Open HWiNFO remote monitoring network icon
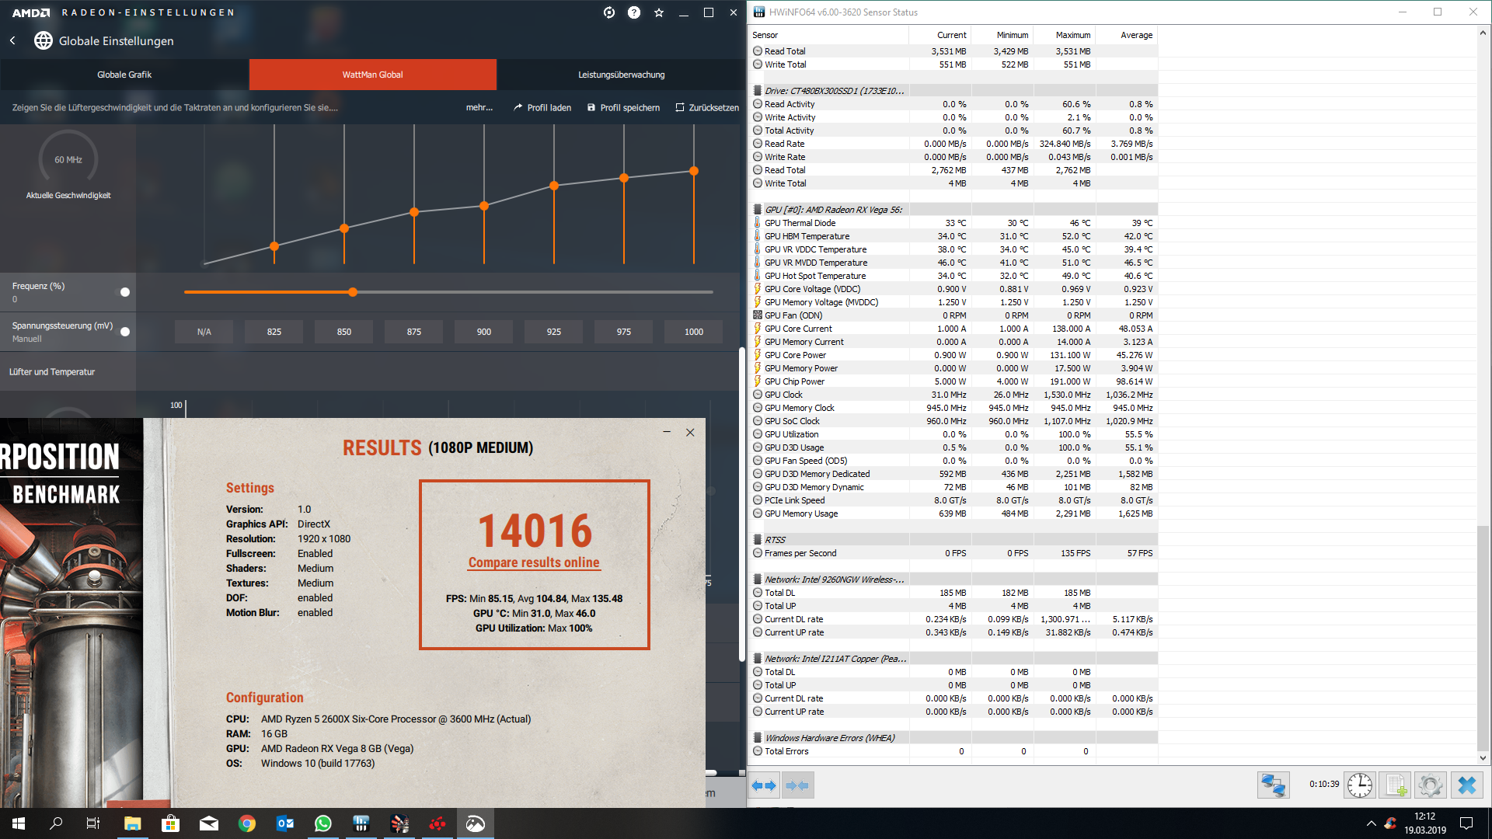This screenshot has width=1492, height=839. pos(1273,785)
